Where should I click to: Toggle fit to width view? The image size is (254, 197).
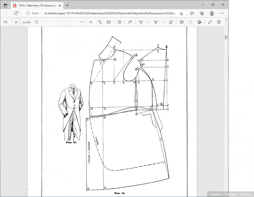click(108, 22)
